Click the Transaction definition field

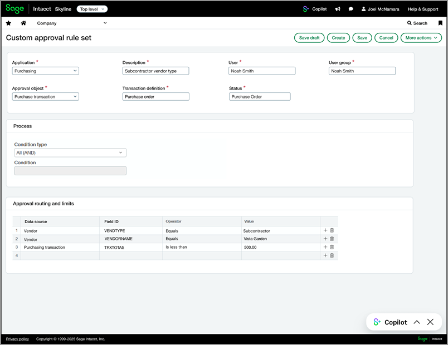155,97
